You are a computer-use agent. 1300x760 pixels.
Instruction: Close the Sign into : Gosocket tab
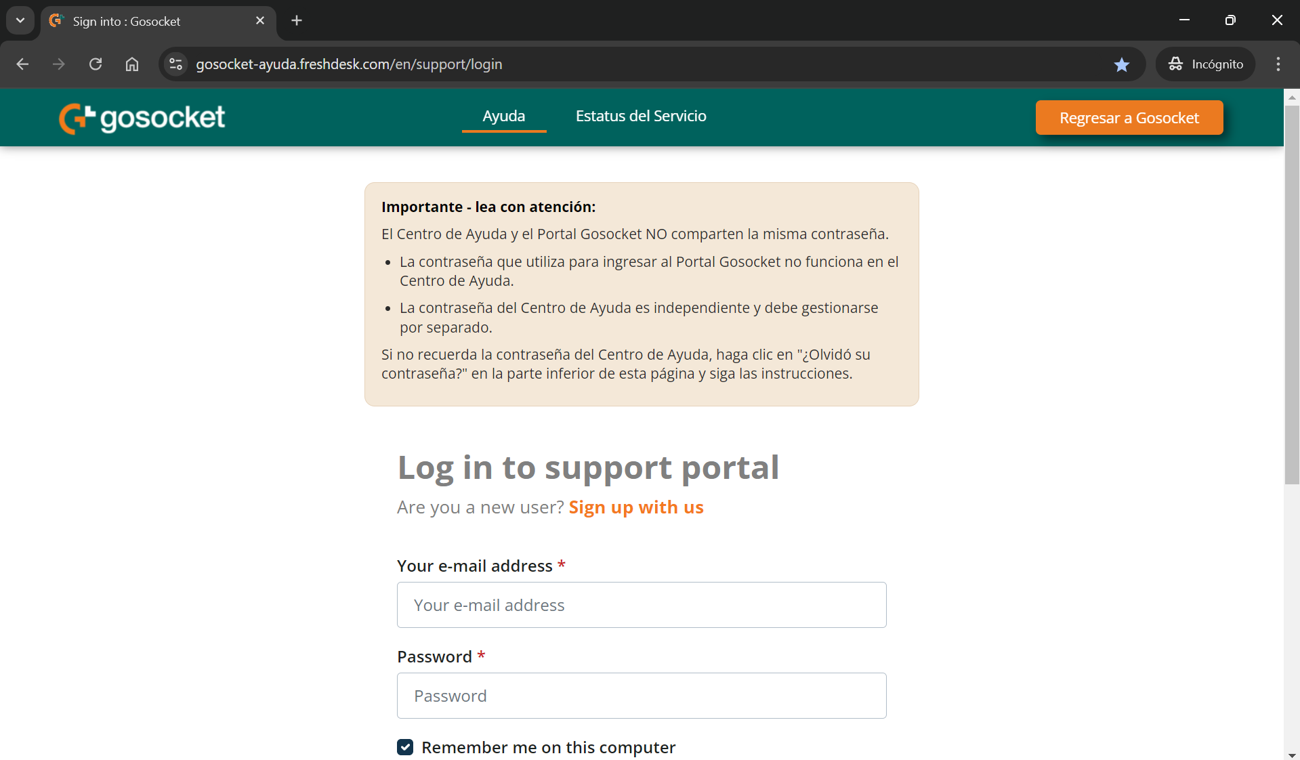click(x=260, y=20)
